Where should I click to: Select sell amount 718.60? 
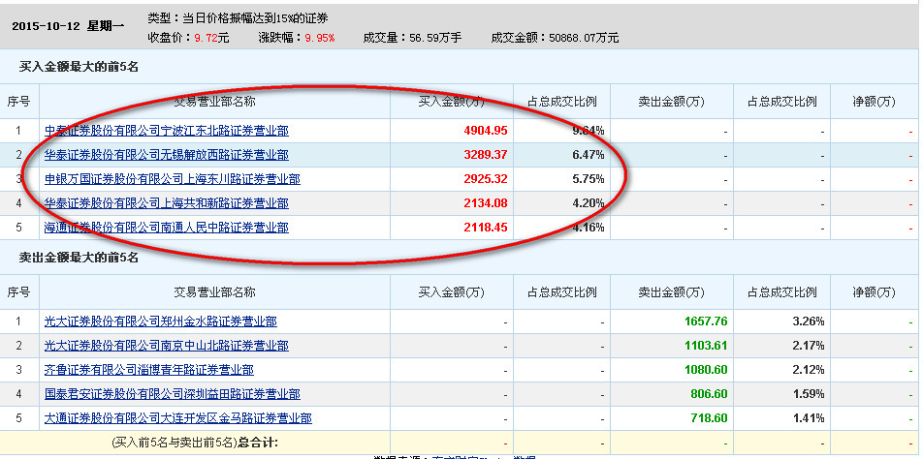(710, 418)
